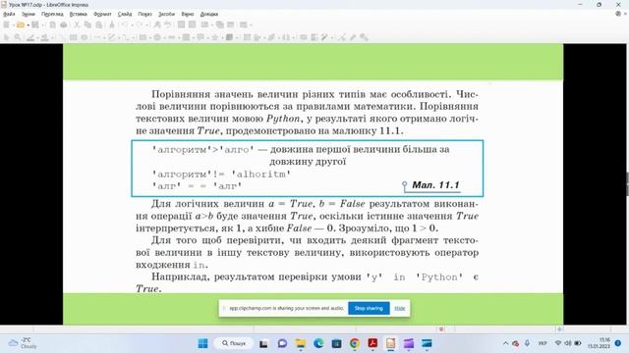This screenshot has height=353, width=629.
Task: Open the Вставка menu
Action: pyautogui.click(x=79, y=14)
